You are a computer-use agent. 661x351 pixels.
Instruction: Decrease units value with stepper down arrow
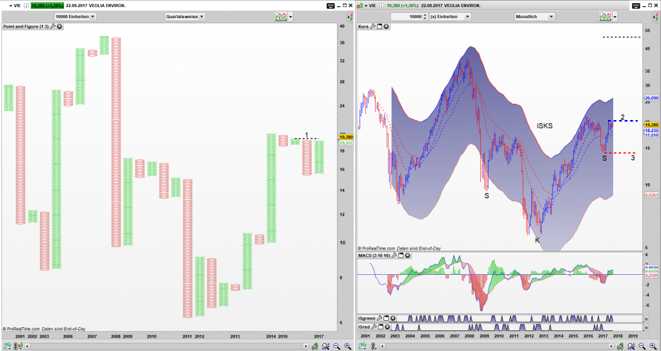[x=425, y=19]
